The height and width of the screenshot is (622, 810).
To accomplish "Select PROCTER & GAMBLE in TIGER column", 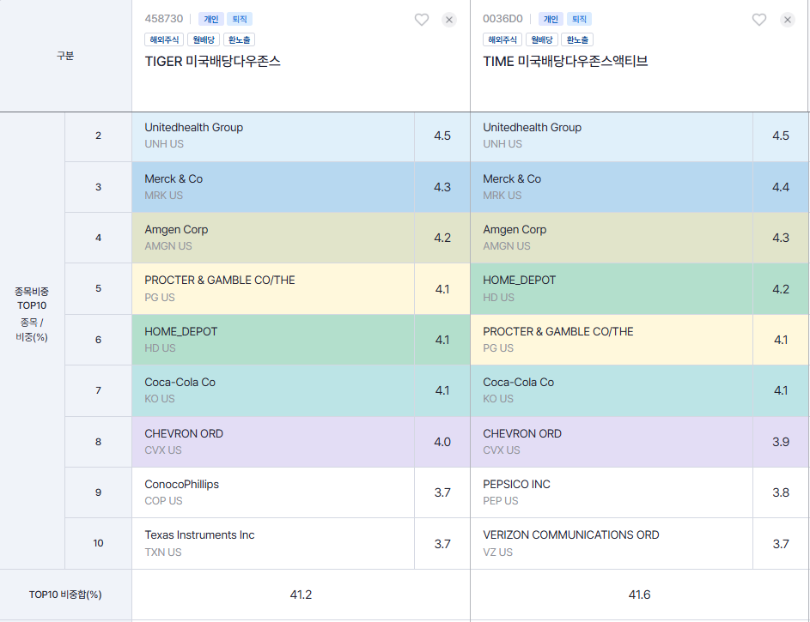I will click(x=273, y=289).
